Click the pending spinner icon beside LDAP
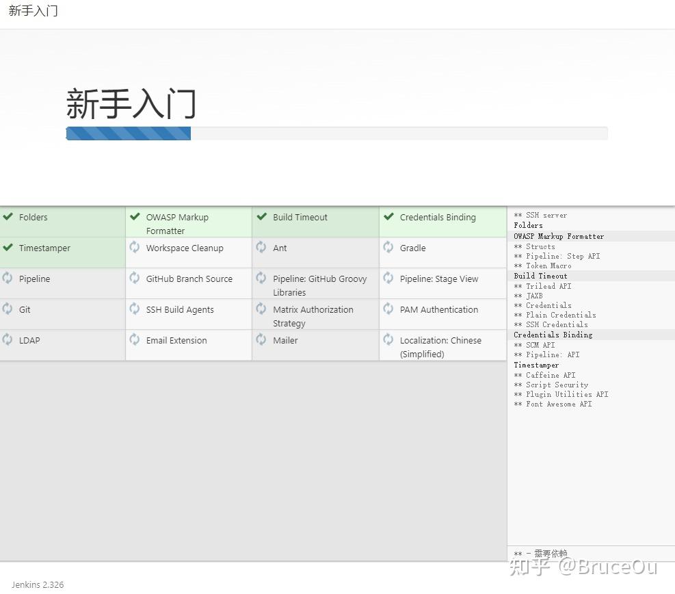 pos(8,339)
